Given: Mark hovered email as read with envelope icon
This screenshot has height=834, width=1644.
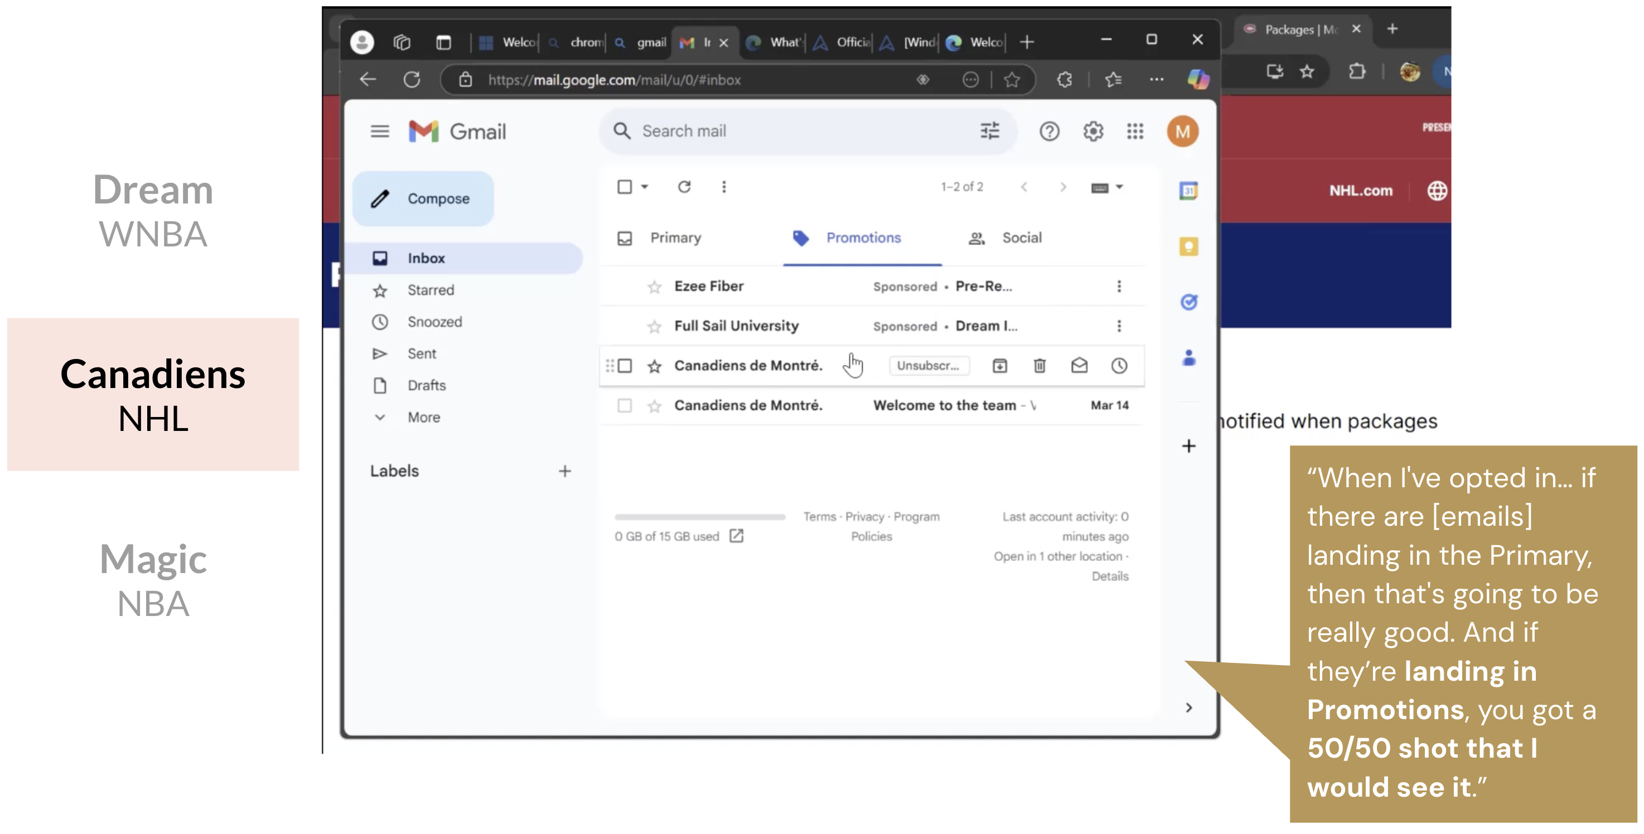Looking at the screenshot, I should (x=1079, y=366).
